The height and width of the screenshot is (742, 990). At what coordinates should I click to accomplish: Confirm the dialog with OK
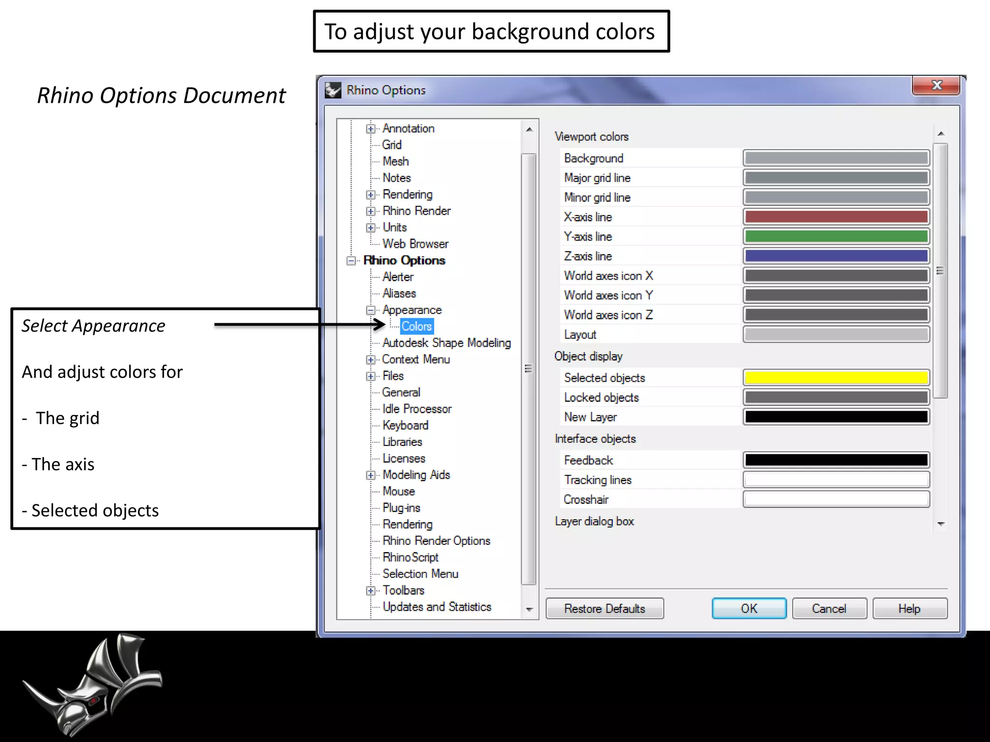click(749, 609)
